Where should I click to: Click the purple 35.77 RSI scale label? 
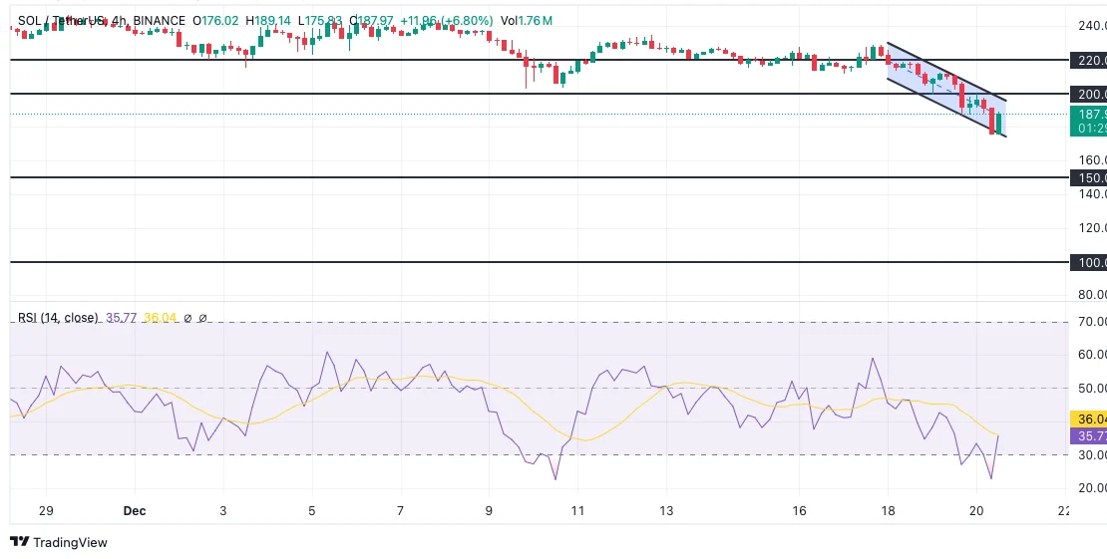[x=1089, y=435]
